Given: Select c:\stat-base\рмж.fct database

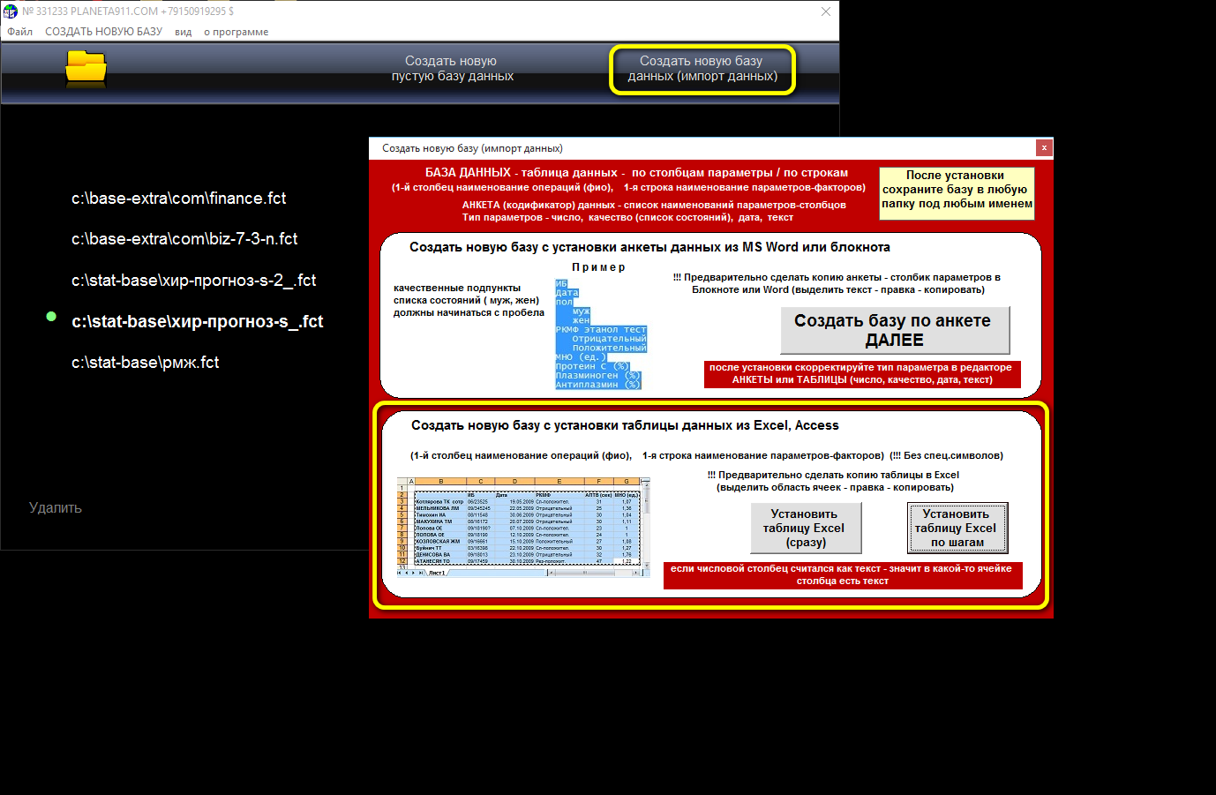Looking at the screenshot, I should [145, 363].
